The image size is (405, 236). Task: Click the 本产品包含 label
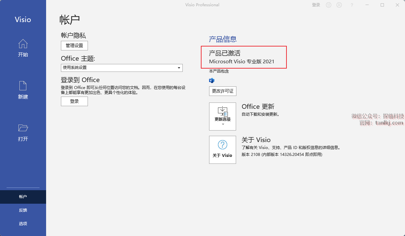[219, 71]
